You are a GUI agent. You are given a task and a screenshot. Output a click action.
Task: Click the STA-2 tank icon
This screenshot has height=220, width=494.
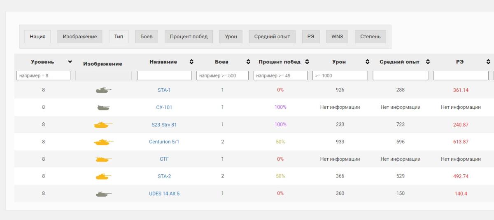103,176
